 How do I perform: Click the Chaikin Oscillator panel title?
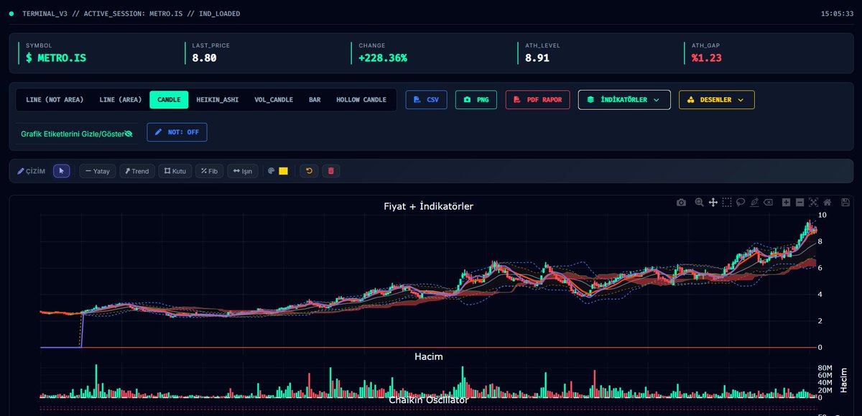(x=429, y=399)
